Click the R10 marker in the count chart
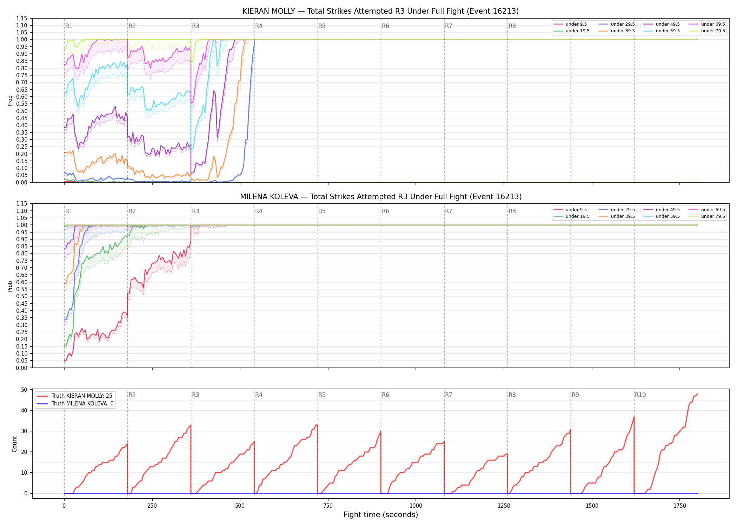The image size is (737, 527). click(x=640, y=395)
